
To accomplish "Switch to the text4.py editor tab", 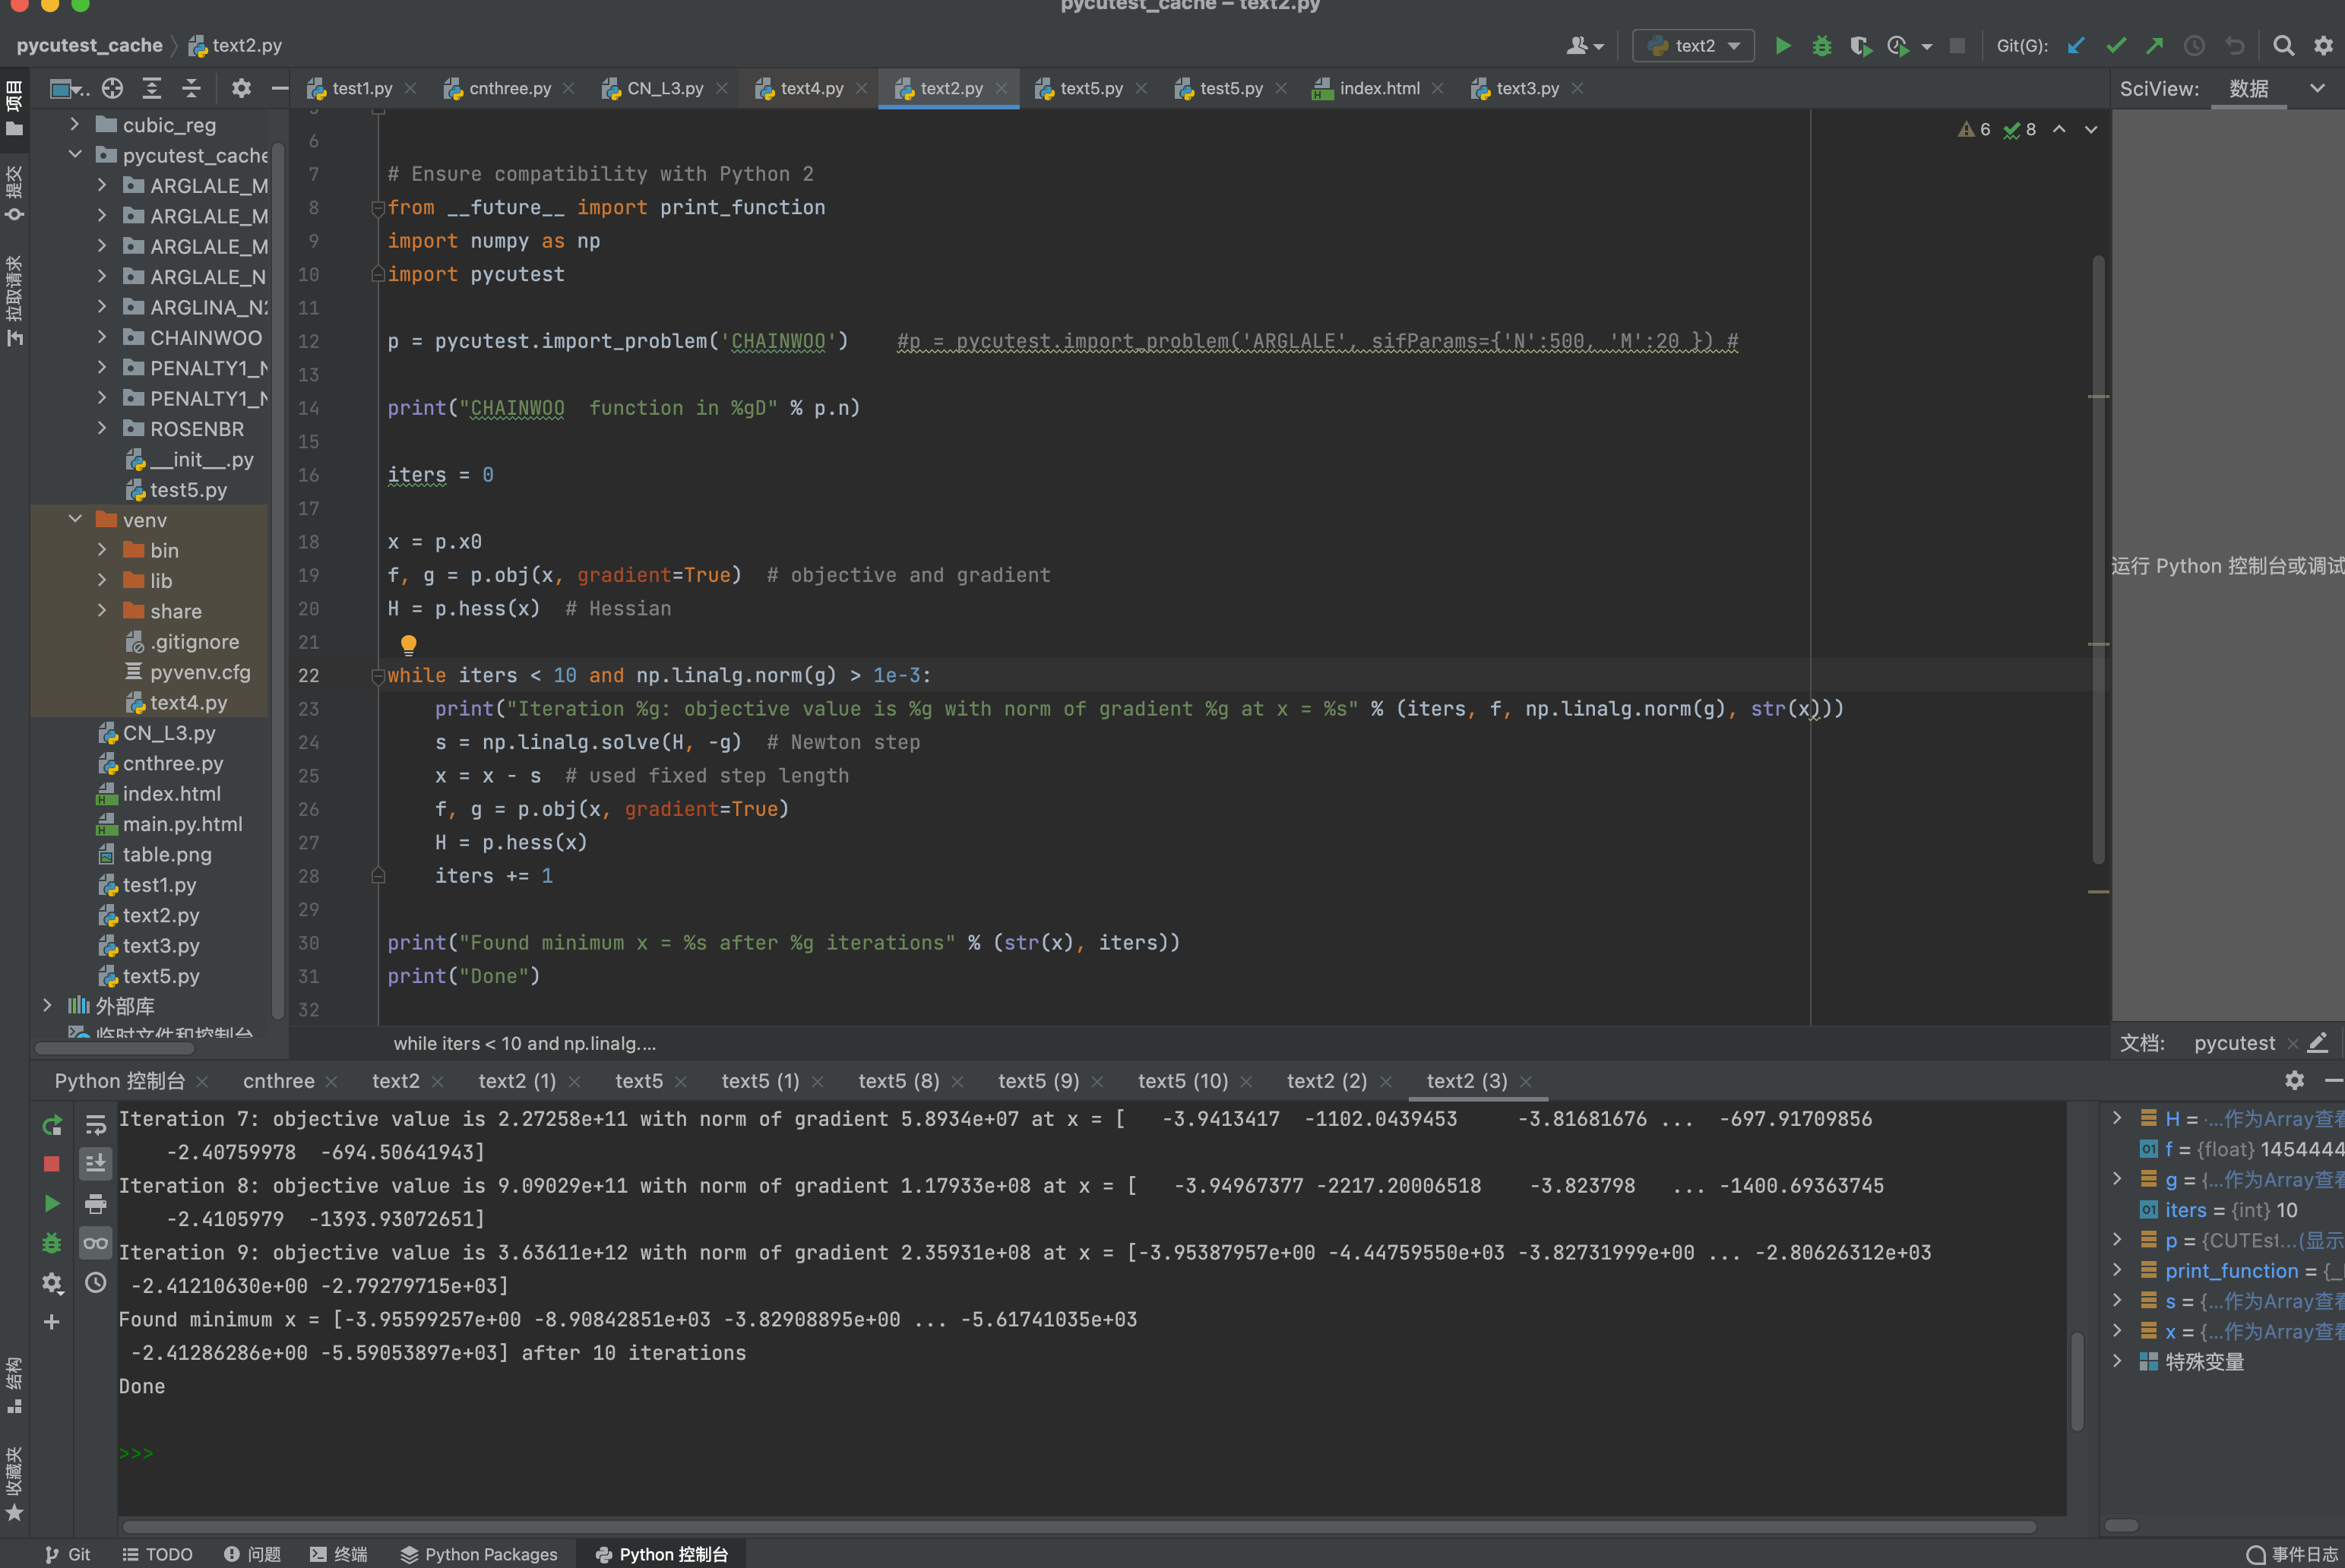I will (x=811, y=88).
